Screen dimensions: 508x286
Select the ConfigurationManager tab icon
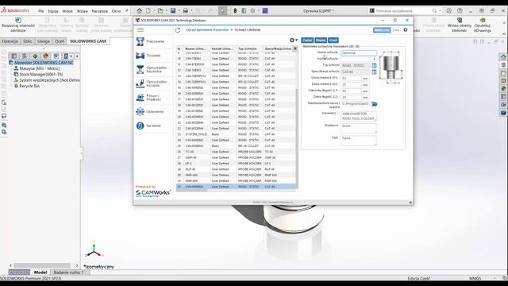tap(35, 56)
